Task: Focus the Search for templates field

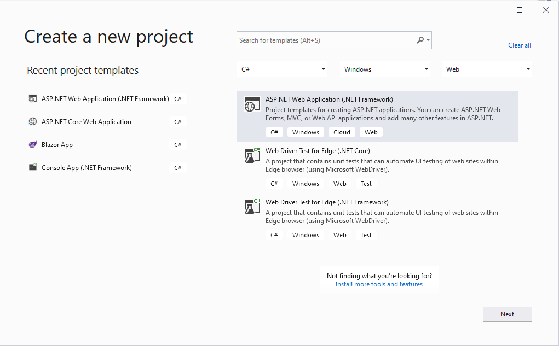Action: [326, 40]
